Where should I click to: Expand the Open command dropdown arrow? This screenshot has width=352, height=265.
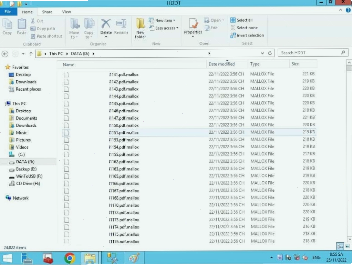(x=224, y=20)
